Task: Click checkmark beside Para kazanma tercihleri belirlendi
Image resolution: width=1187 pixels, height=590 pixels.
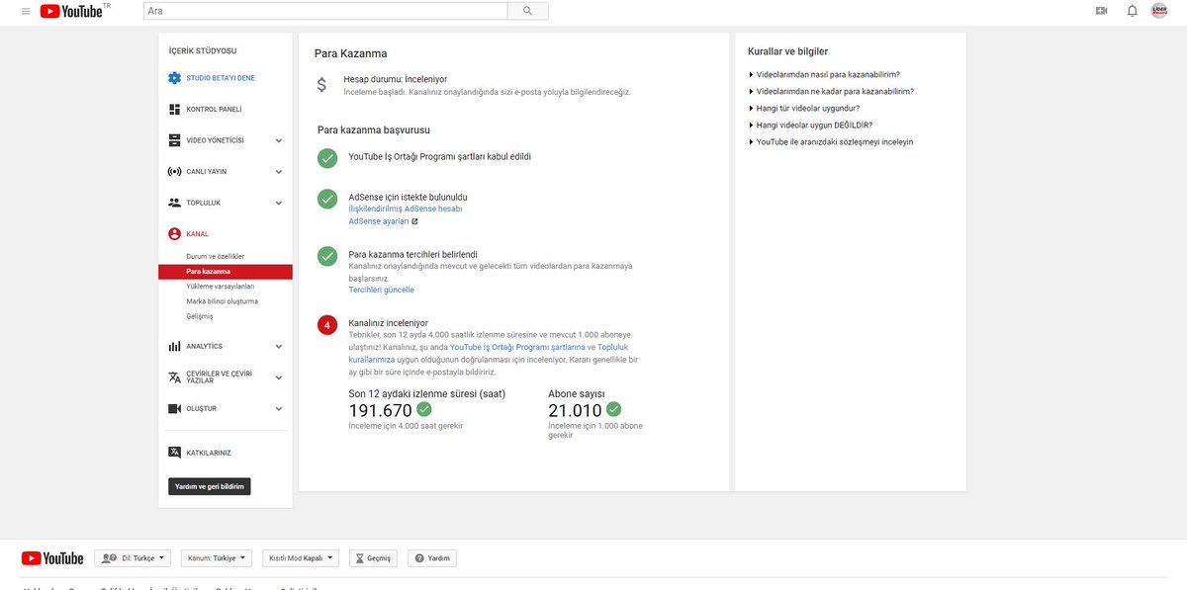Action: tap(327, 256)
